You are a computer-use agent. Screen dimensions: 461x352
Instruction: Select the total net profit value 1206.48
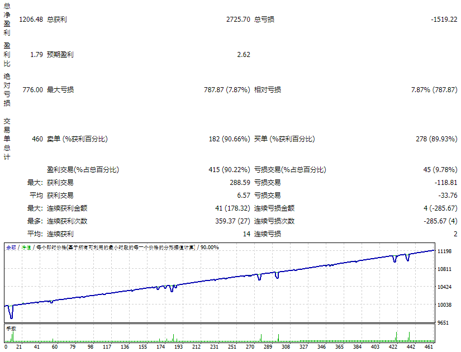point(31,20)
